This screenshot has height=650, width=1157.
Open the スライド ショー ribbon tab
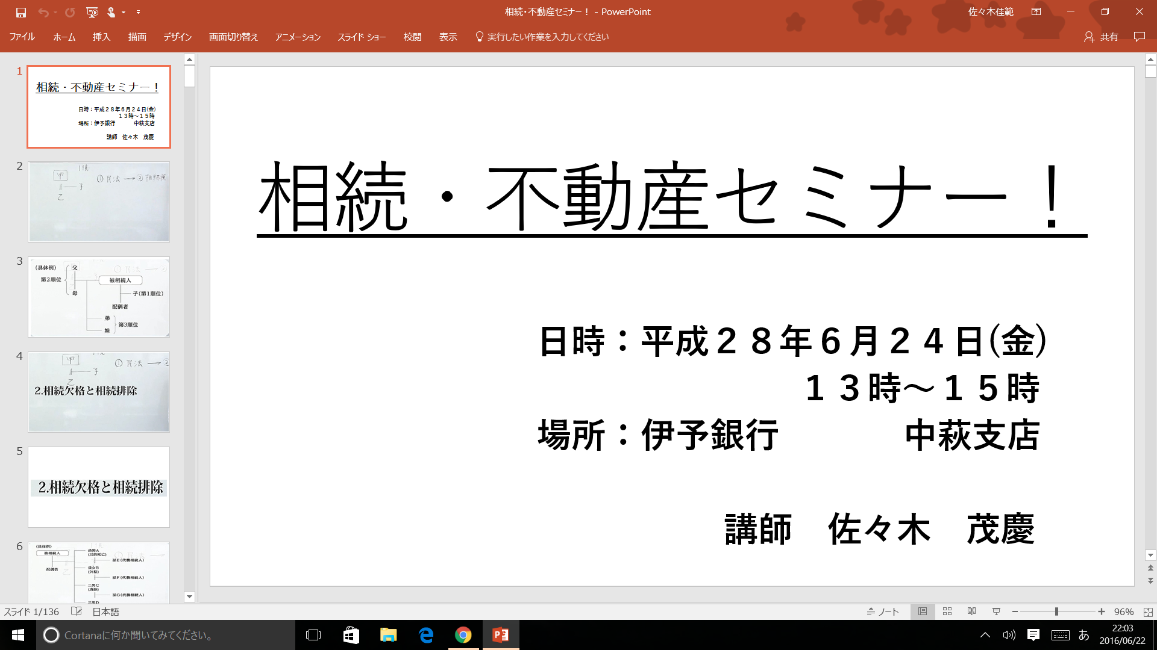click(362, 37)
